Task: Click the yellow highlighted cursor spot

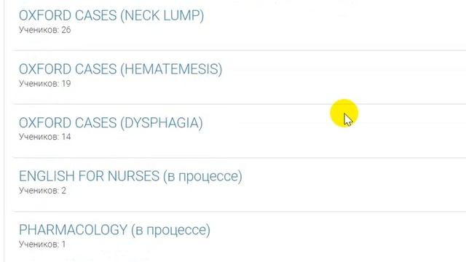Action: (x=344, y=114)
